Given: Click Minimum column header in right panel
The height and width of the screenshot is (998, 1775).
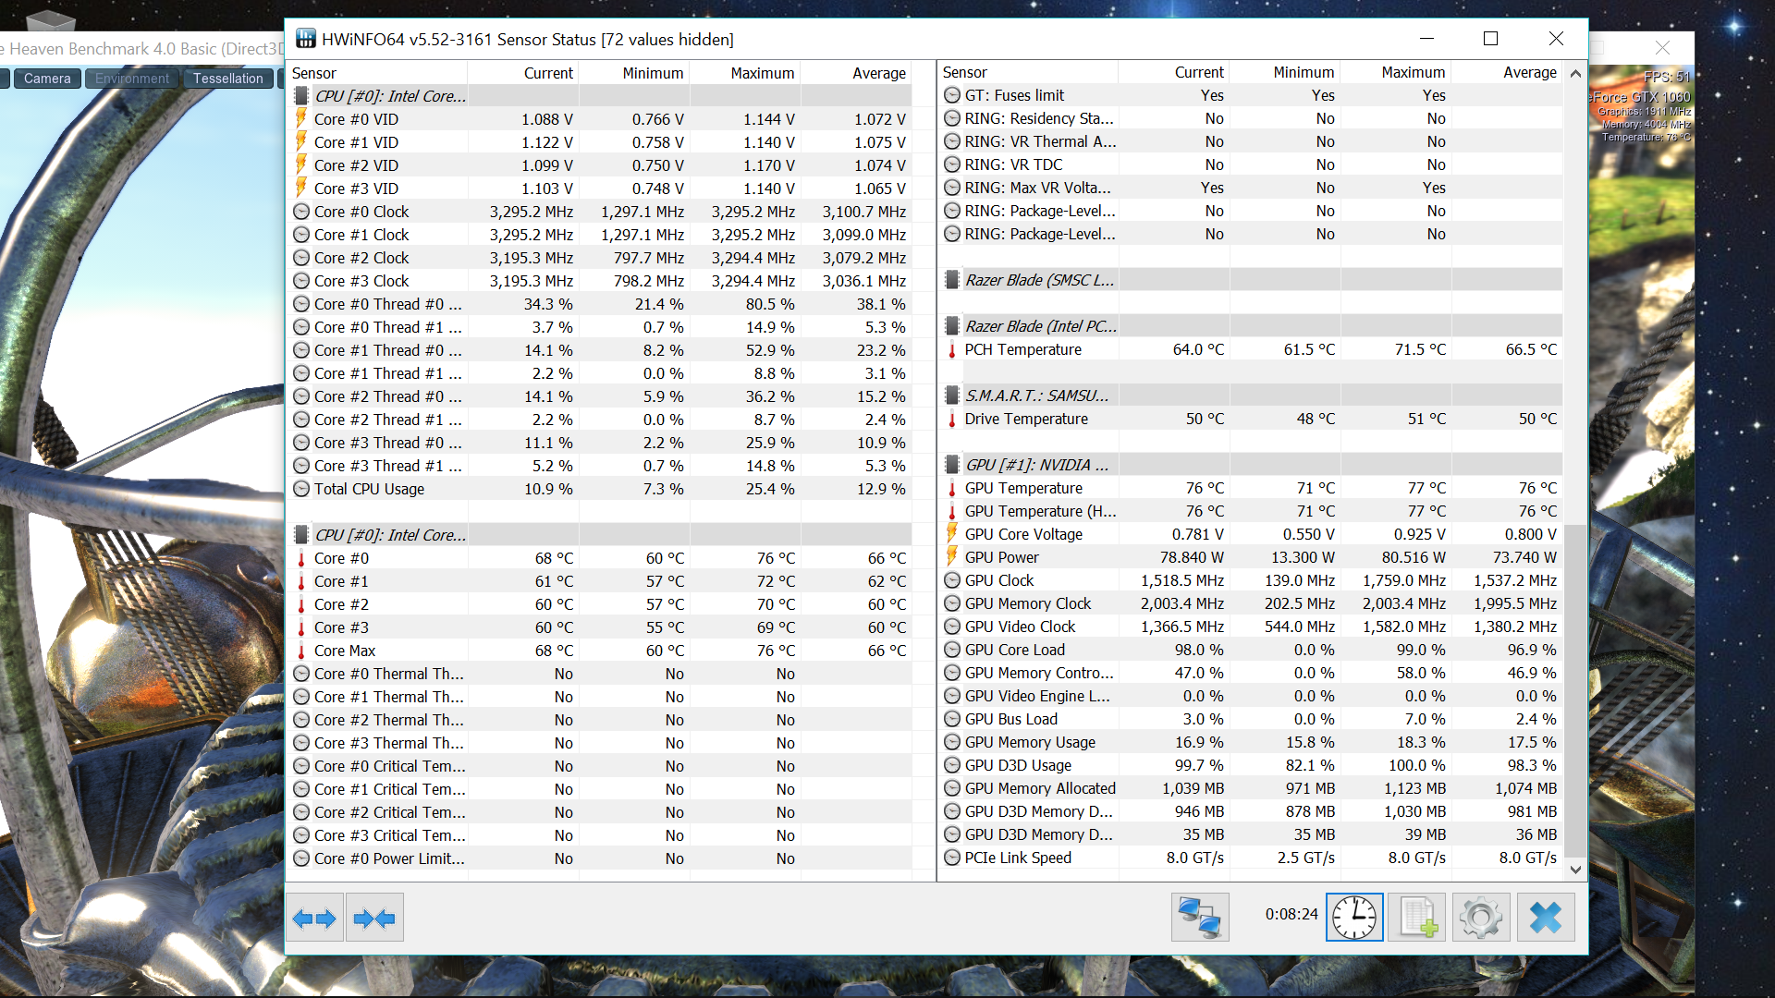Looking at the screenshot, I should (1285, 72).
